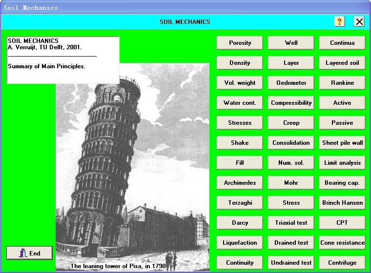Open the Num. sol. topic

tap(291, 163)
